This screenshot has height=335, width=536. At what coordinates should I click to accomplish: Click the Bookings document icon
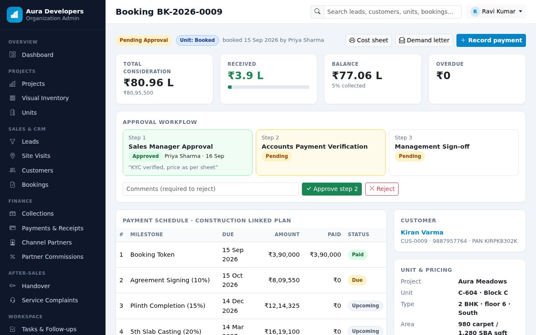tap(13, 185)
